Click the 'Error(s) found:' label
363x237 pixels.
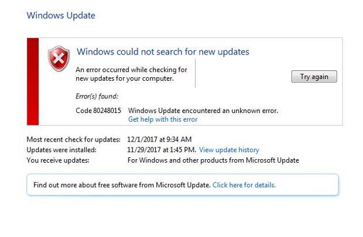[x=97, y=96]
